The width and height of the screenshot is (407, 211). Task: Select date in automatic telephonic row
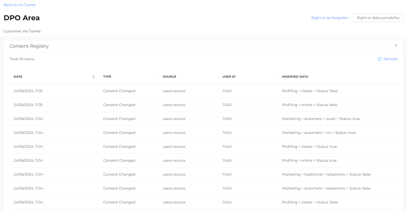[x=28, y=188]
